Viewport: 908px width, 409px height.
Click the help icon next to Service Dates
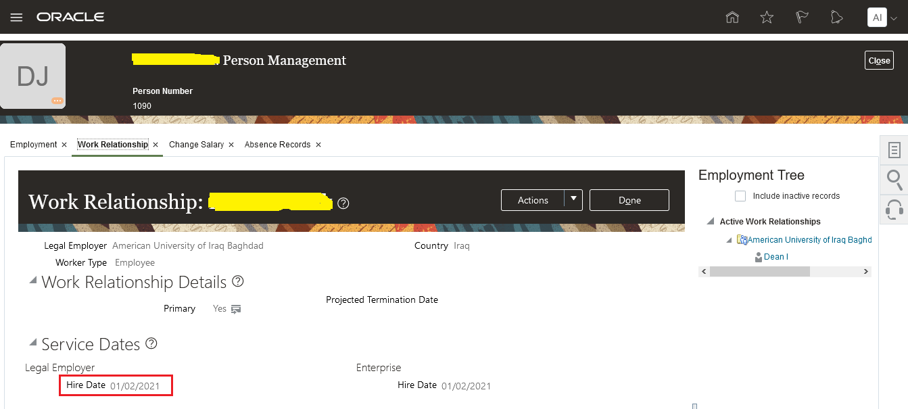150,343
